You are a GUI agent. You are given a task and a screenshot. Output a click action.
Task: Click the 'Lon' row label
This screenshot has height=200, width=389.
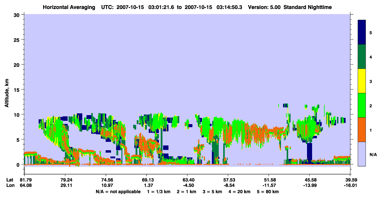coord(10,185)
